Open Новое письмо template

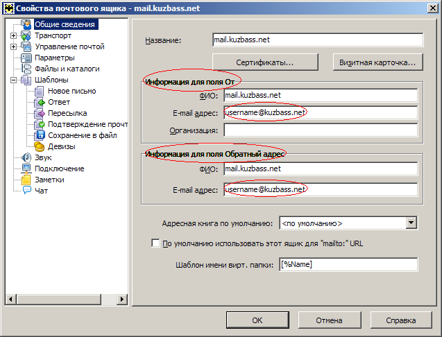[x=72, y=91]
